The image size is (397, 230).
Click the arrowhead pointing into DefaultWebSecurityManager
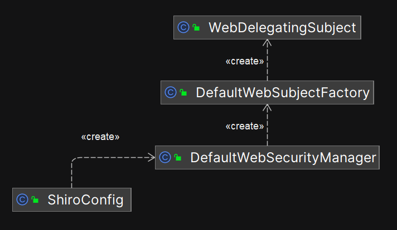click(151, 158)
